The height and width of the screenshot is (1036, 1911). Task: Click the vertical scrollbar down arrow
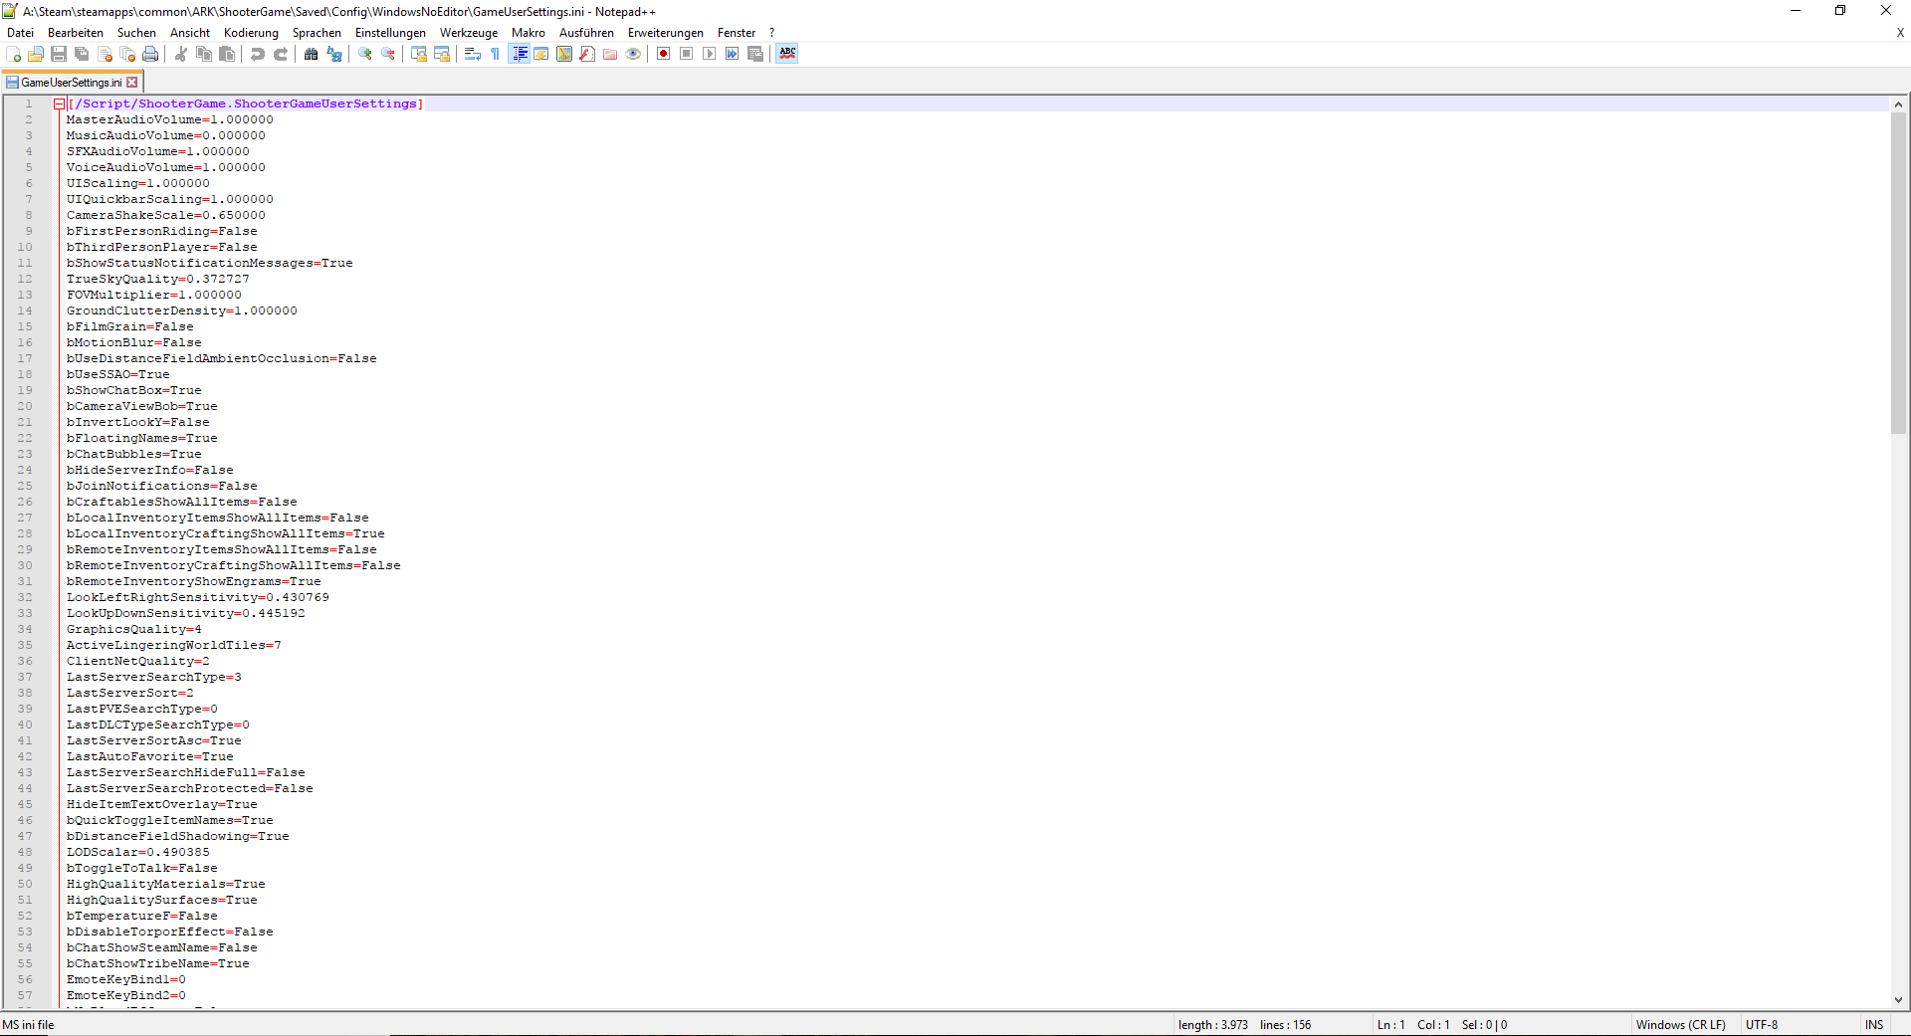tap(1898, 1000)
